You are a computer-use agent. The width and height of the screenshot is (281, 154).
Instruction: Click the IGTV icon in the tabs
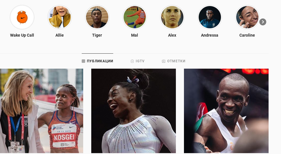click(132, 61)
